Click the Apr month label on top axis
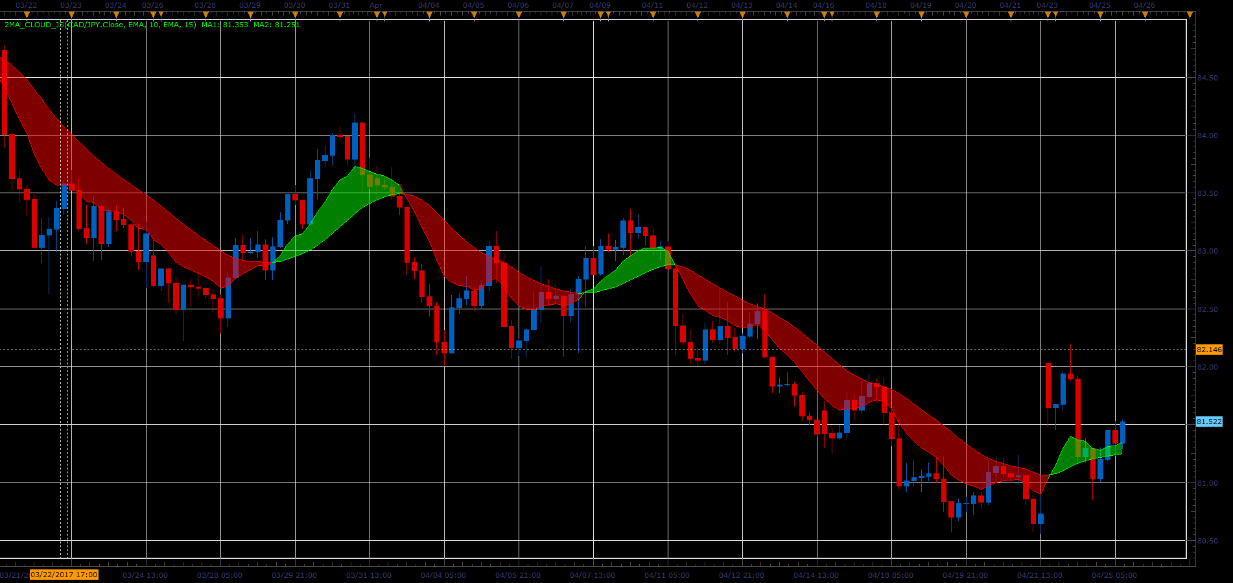The width and height of the screenshot is (1233, 583). tap(376, 5)
